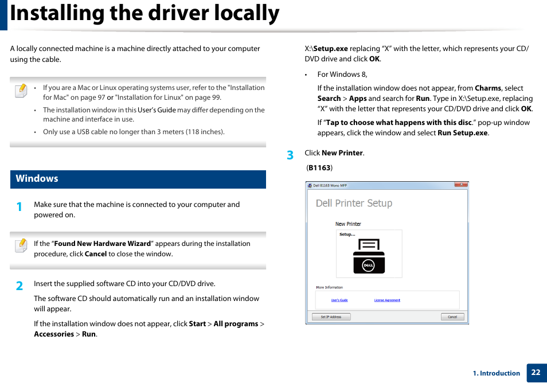This screenshot has width=547, height=387.
Task: Click the "(B1163)" model text
Action: [319, 168]
